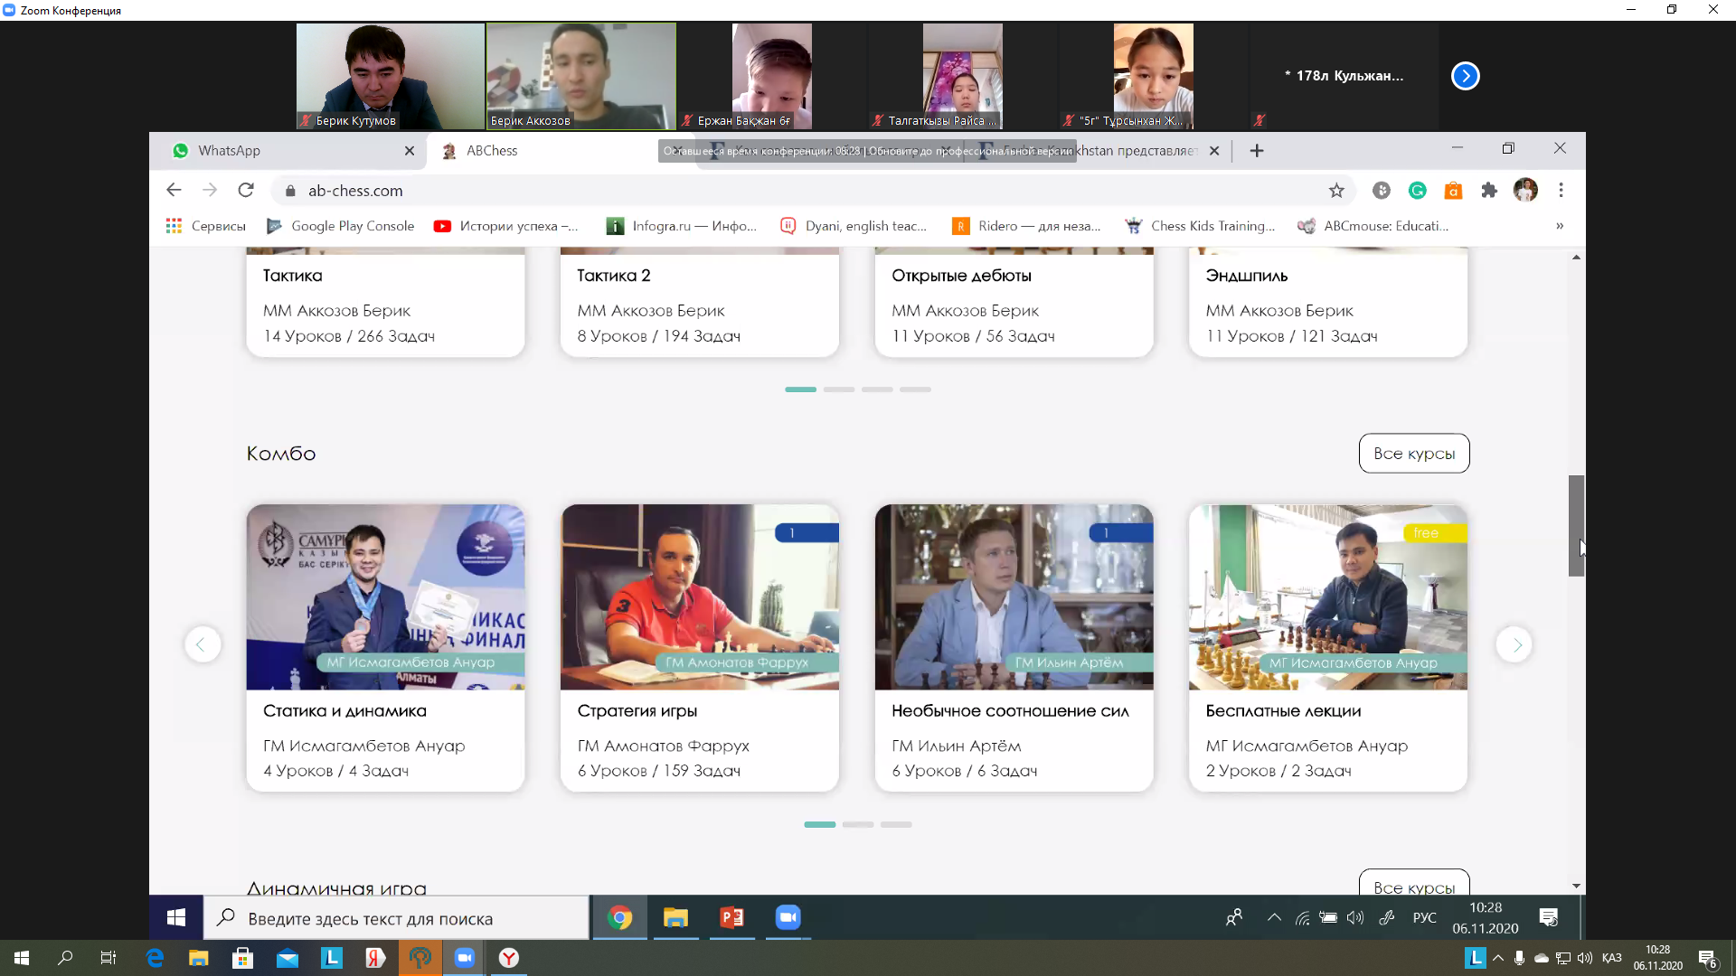1736x976 pixels.
Task: Select third pagination dot under Комбо
Action: click(895, 824)
